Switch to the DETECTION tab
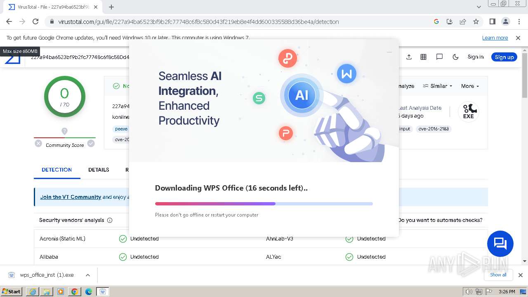Image resolution: width=528 pixels, height=297 pixels. pyautogui.click(x=57, y=170)
